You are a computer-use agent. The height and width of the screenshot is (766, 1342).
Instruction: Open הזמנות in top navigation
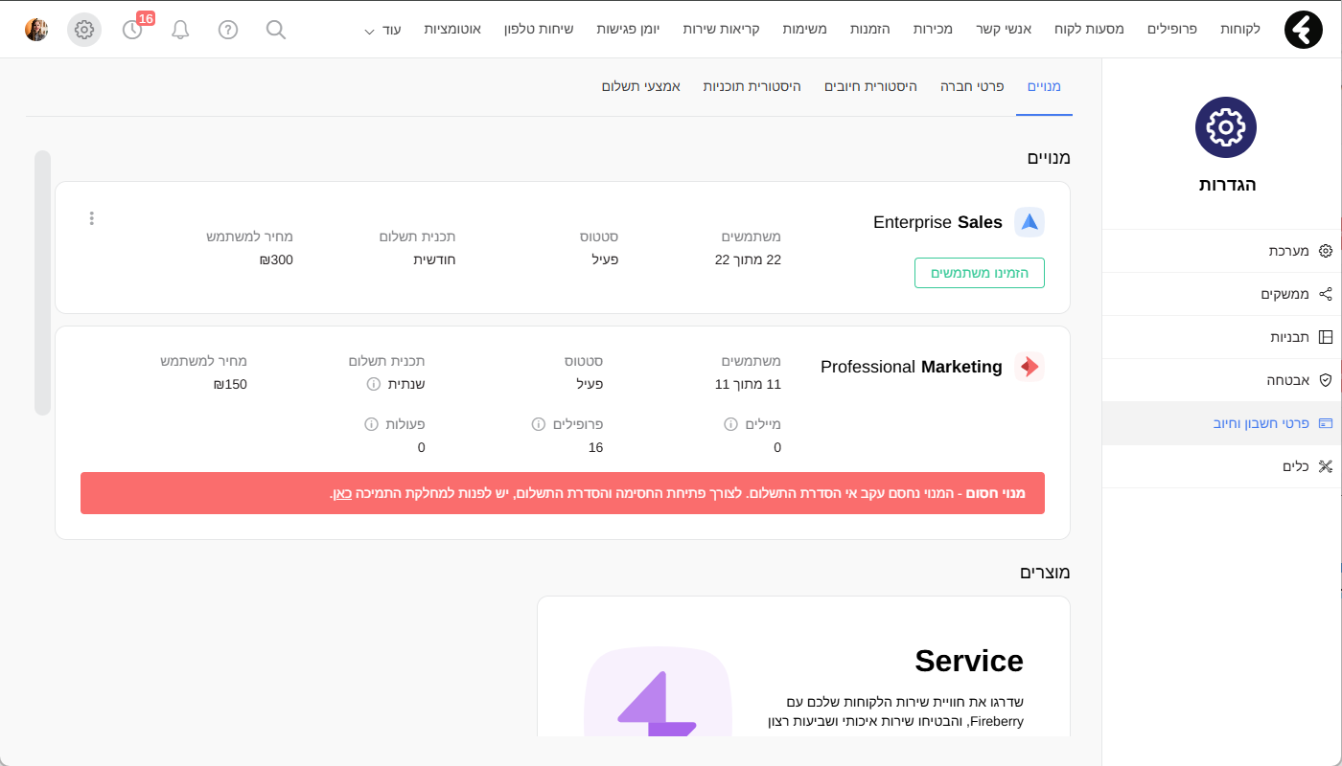tap(869, 30)
